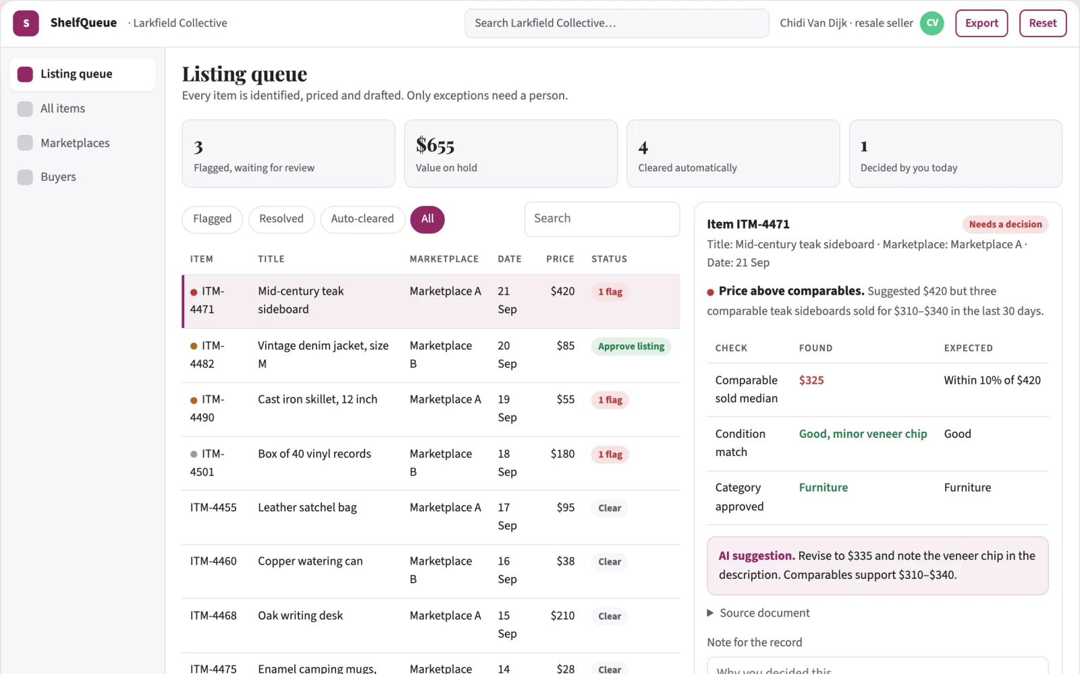The height and width of the screenshot is (674, 1080).
Task: Click the Buyers sidebar icon
Action: click(x=25, y=177)
